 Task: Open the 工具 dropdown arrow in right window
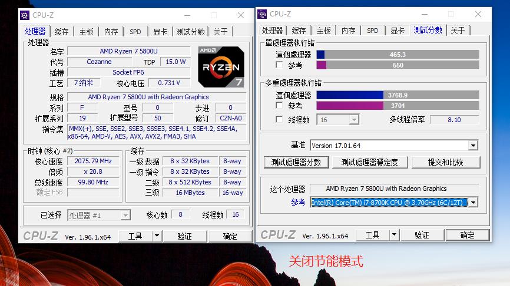pos(394,234)
